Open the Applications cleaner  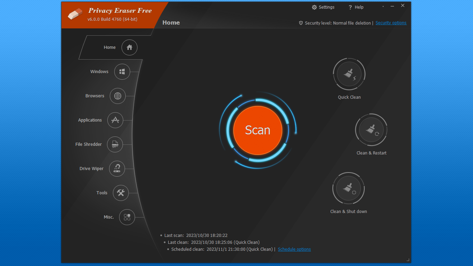115,120
